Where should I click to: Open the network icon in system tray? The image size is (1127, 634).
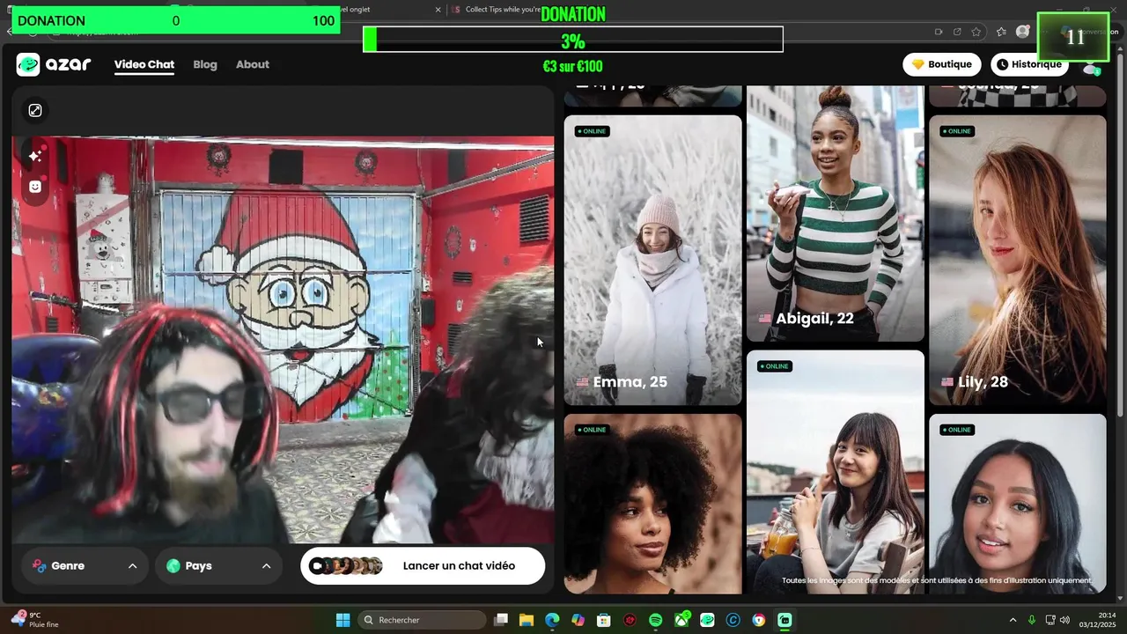(1050, 620)
